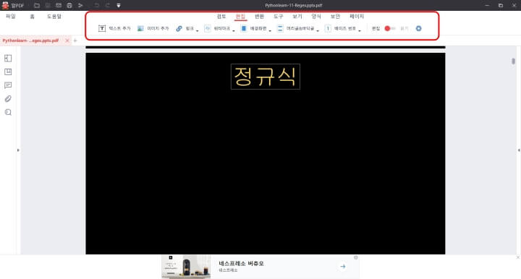The image size is (521, 279).
Task: Open the 홈 tab
Action: pos(33,16)
